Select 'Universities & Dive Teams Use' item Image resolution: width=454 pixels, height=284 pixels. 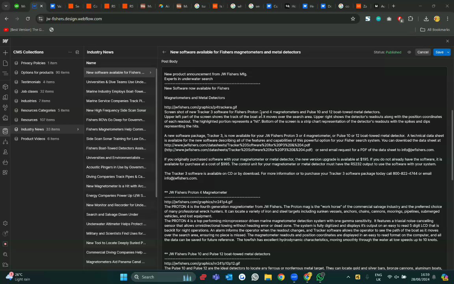click(x=119, y=82)
